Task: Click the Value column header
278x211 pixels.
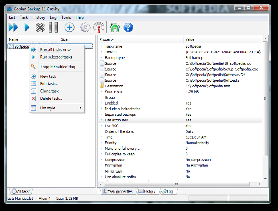Action: click(x=223, y=40)
